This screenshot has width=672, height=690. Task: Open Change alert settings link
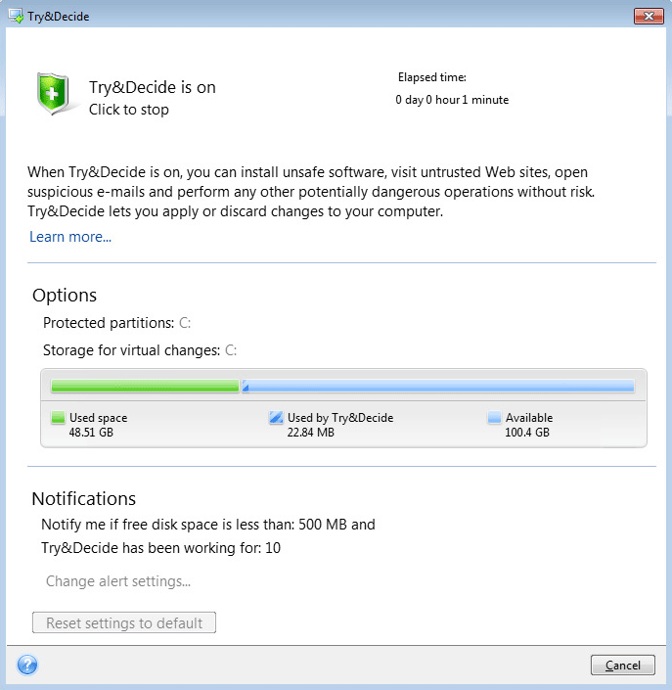point(118,581)
